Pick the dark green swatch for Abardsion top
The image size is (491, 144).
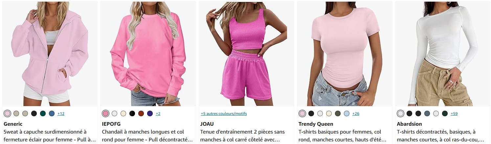click(x=445, y=114)
